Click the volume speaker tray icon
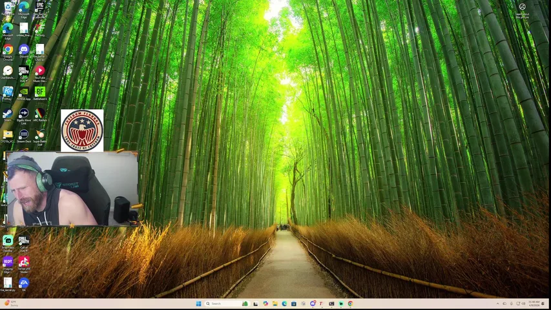 coord(523,304)
